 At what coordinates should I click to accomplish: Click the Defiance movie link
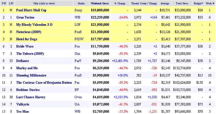(x=22, y=61)
